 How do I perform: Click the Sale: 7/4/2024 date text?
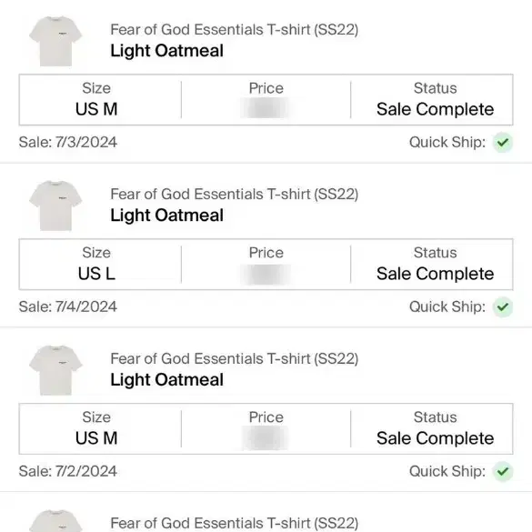point(68,306)
